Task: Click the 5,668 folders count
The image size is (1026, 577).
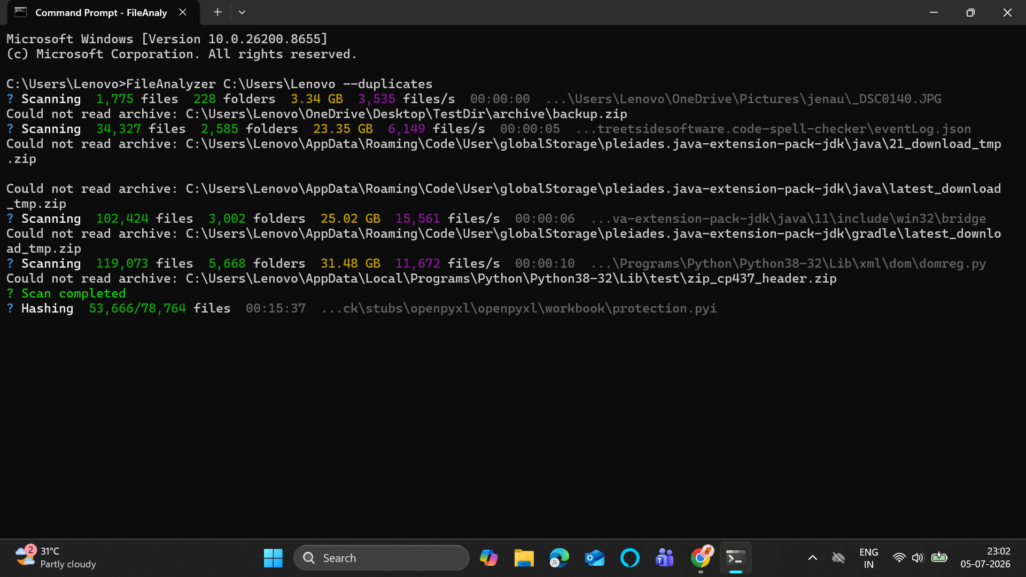Action: coord(257,263)
